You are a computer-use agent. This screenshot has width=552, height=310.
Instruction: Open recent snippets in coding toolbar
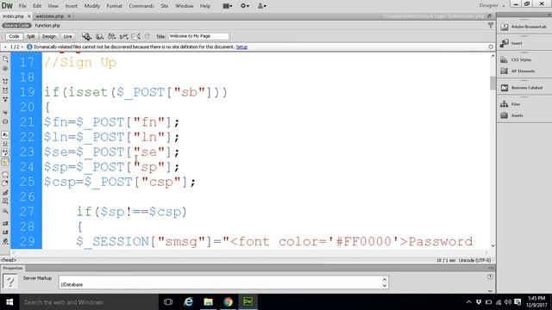click(x=5, y=201)
